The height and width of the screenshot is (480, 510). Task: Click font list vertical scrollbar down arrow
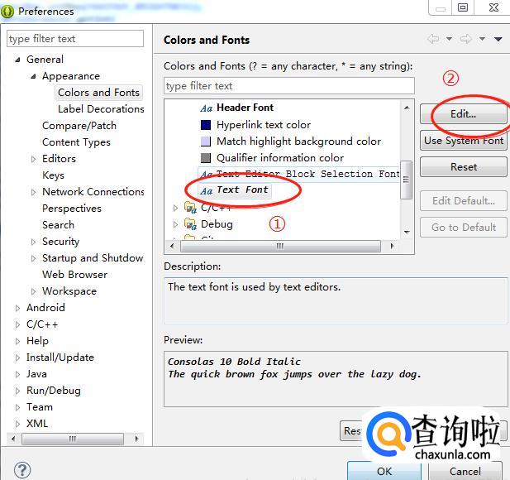pyautogui.click(x=407, y=232)
